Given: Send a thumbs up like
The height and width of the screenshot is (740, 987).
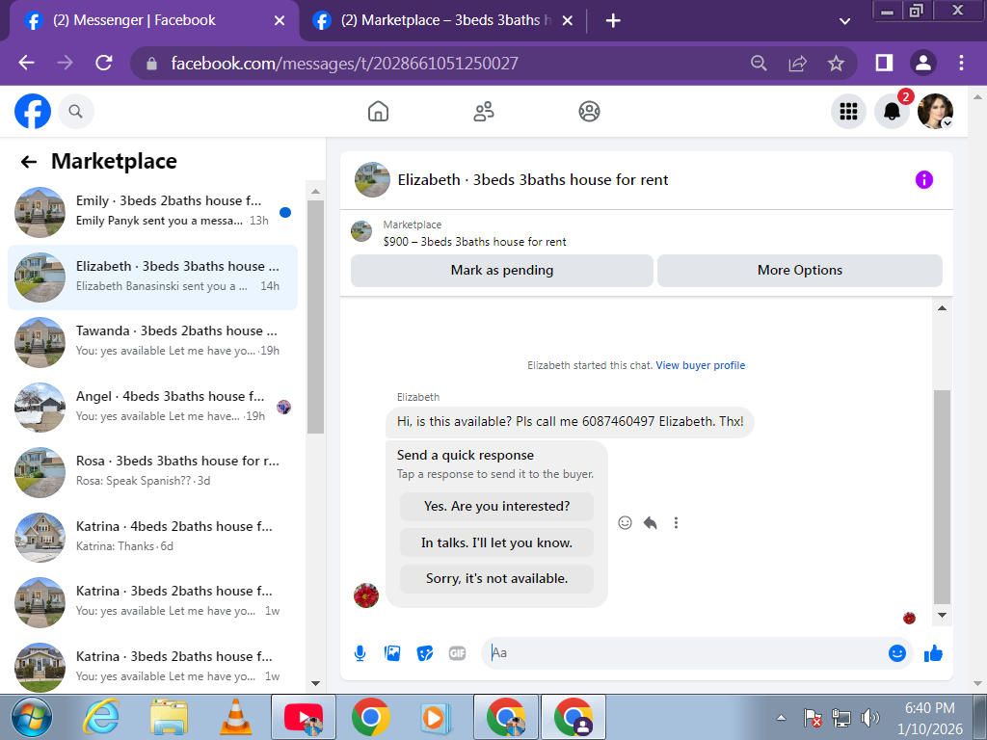Looking at the screenshot, I should (933, 653).
